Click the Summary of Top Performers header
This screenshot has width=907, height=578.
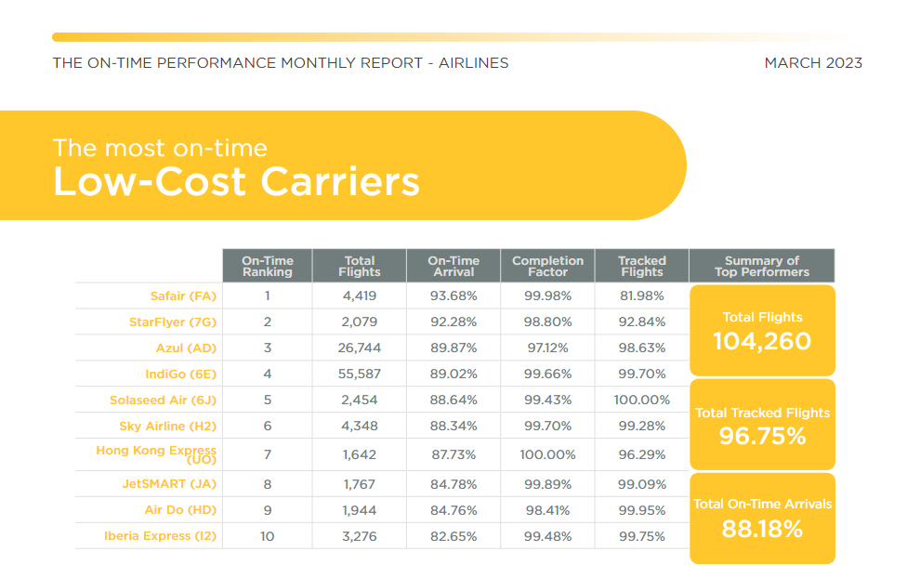pos(762,266)
